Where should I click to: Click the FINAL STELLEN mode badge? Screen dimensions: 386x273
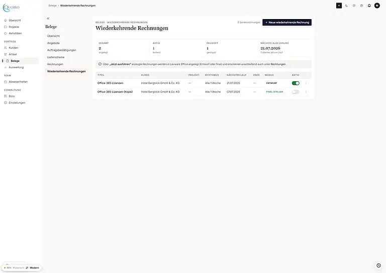[275, 92]
